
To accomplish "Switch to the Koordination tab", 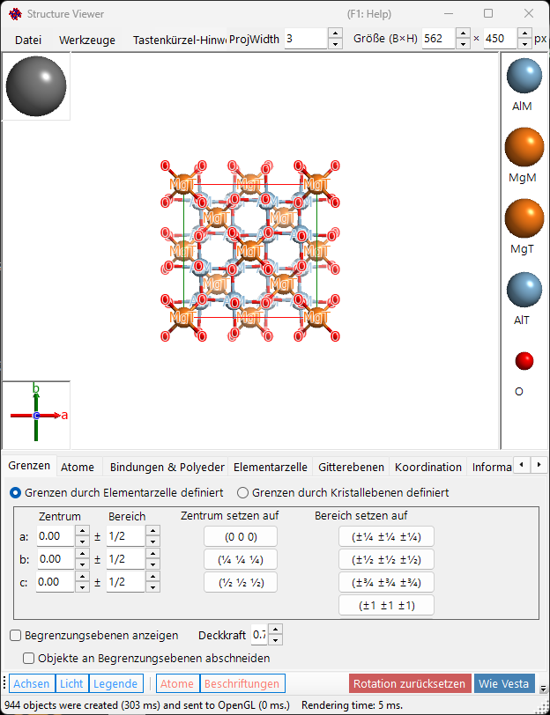I will coord(428,467).
